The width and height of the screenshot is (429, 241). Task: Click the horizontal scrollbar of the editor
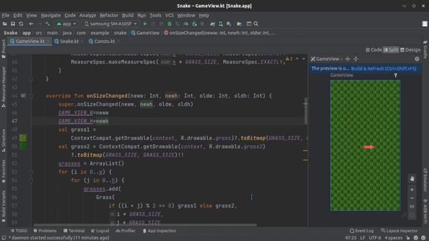pyautogui.click(x=145, y=225)
